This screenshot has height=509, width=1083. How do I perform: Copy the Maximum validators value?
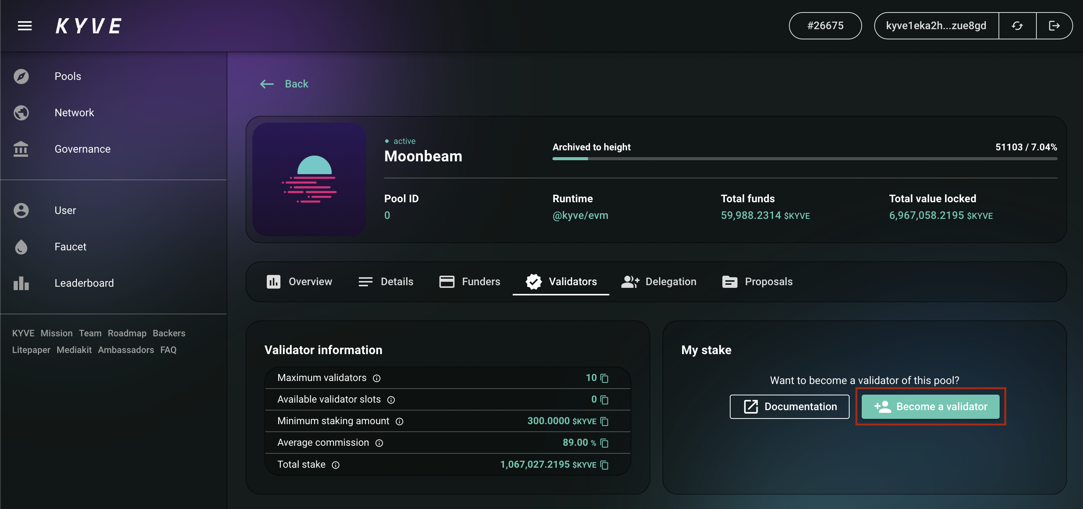click(604, 378)
